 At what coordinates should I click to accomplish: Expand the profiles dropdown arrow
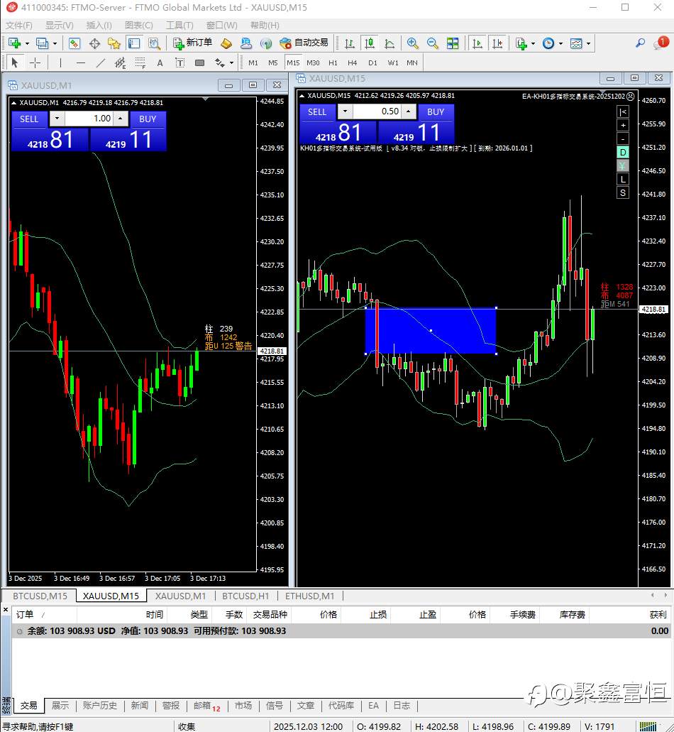pyautogui.click(x=55, y=43)
